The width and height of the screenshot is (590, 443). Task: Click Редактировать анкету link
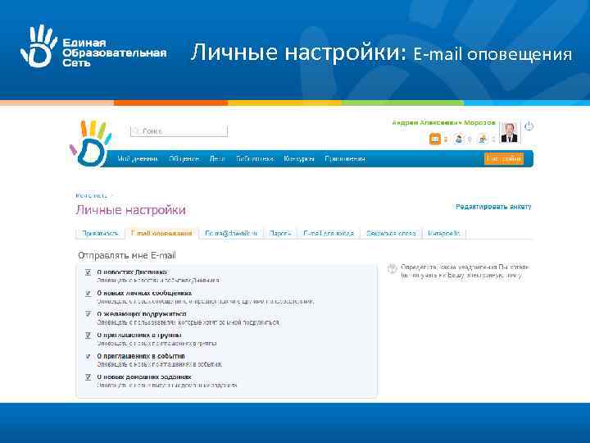(x=493, y=207)
